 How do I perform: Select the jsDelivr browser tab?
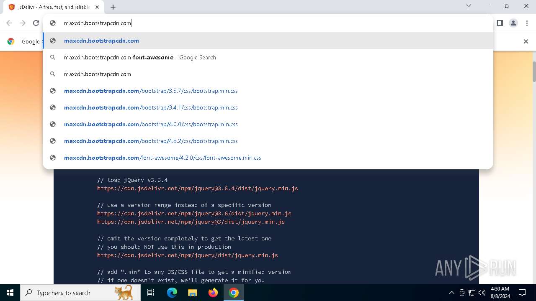tap(54, 7)
